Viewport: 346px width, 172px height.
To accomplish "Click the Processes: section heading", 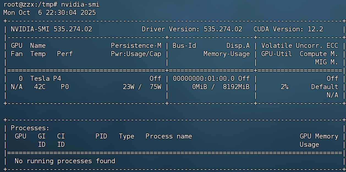I will (x=30, y=128).
